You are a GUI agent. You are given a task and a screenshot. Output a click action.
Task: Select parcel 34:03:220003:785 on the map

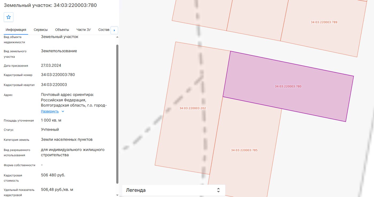click(x=244, y=150)
